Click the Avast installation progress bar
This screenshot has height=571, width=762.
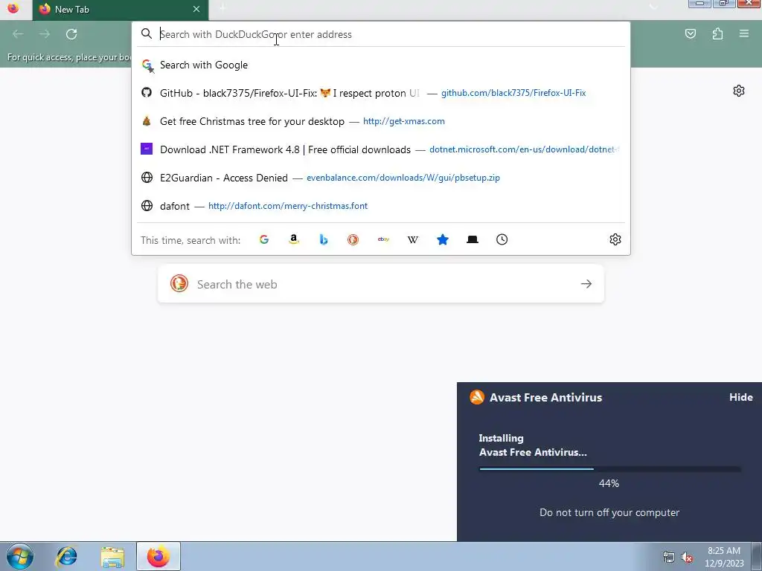(x=609, y=468)
